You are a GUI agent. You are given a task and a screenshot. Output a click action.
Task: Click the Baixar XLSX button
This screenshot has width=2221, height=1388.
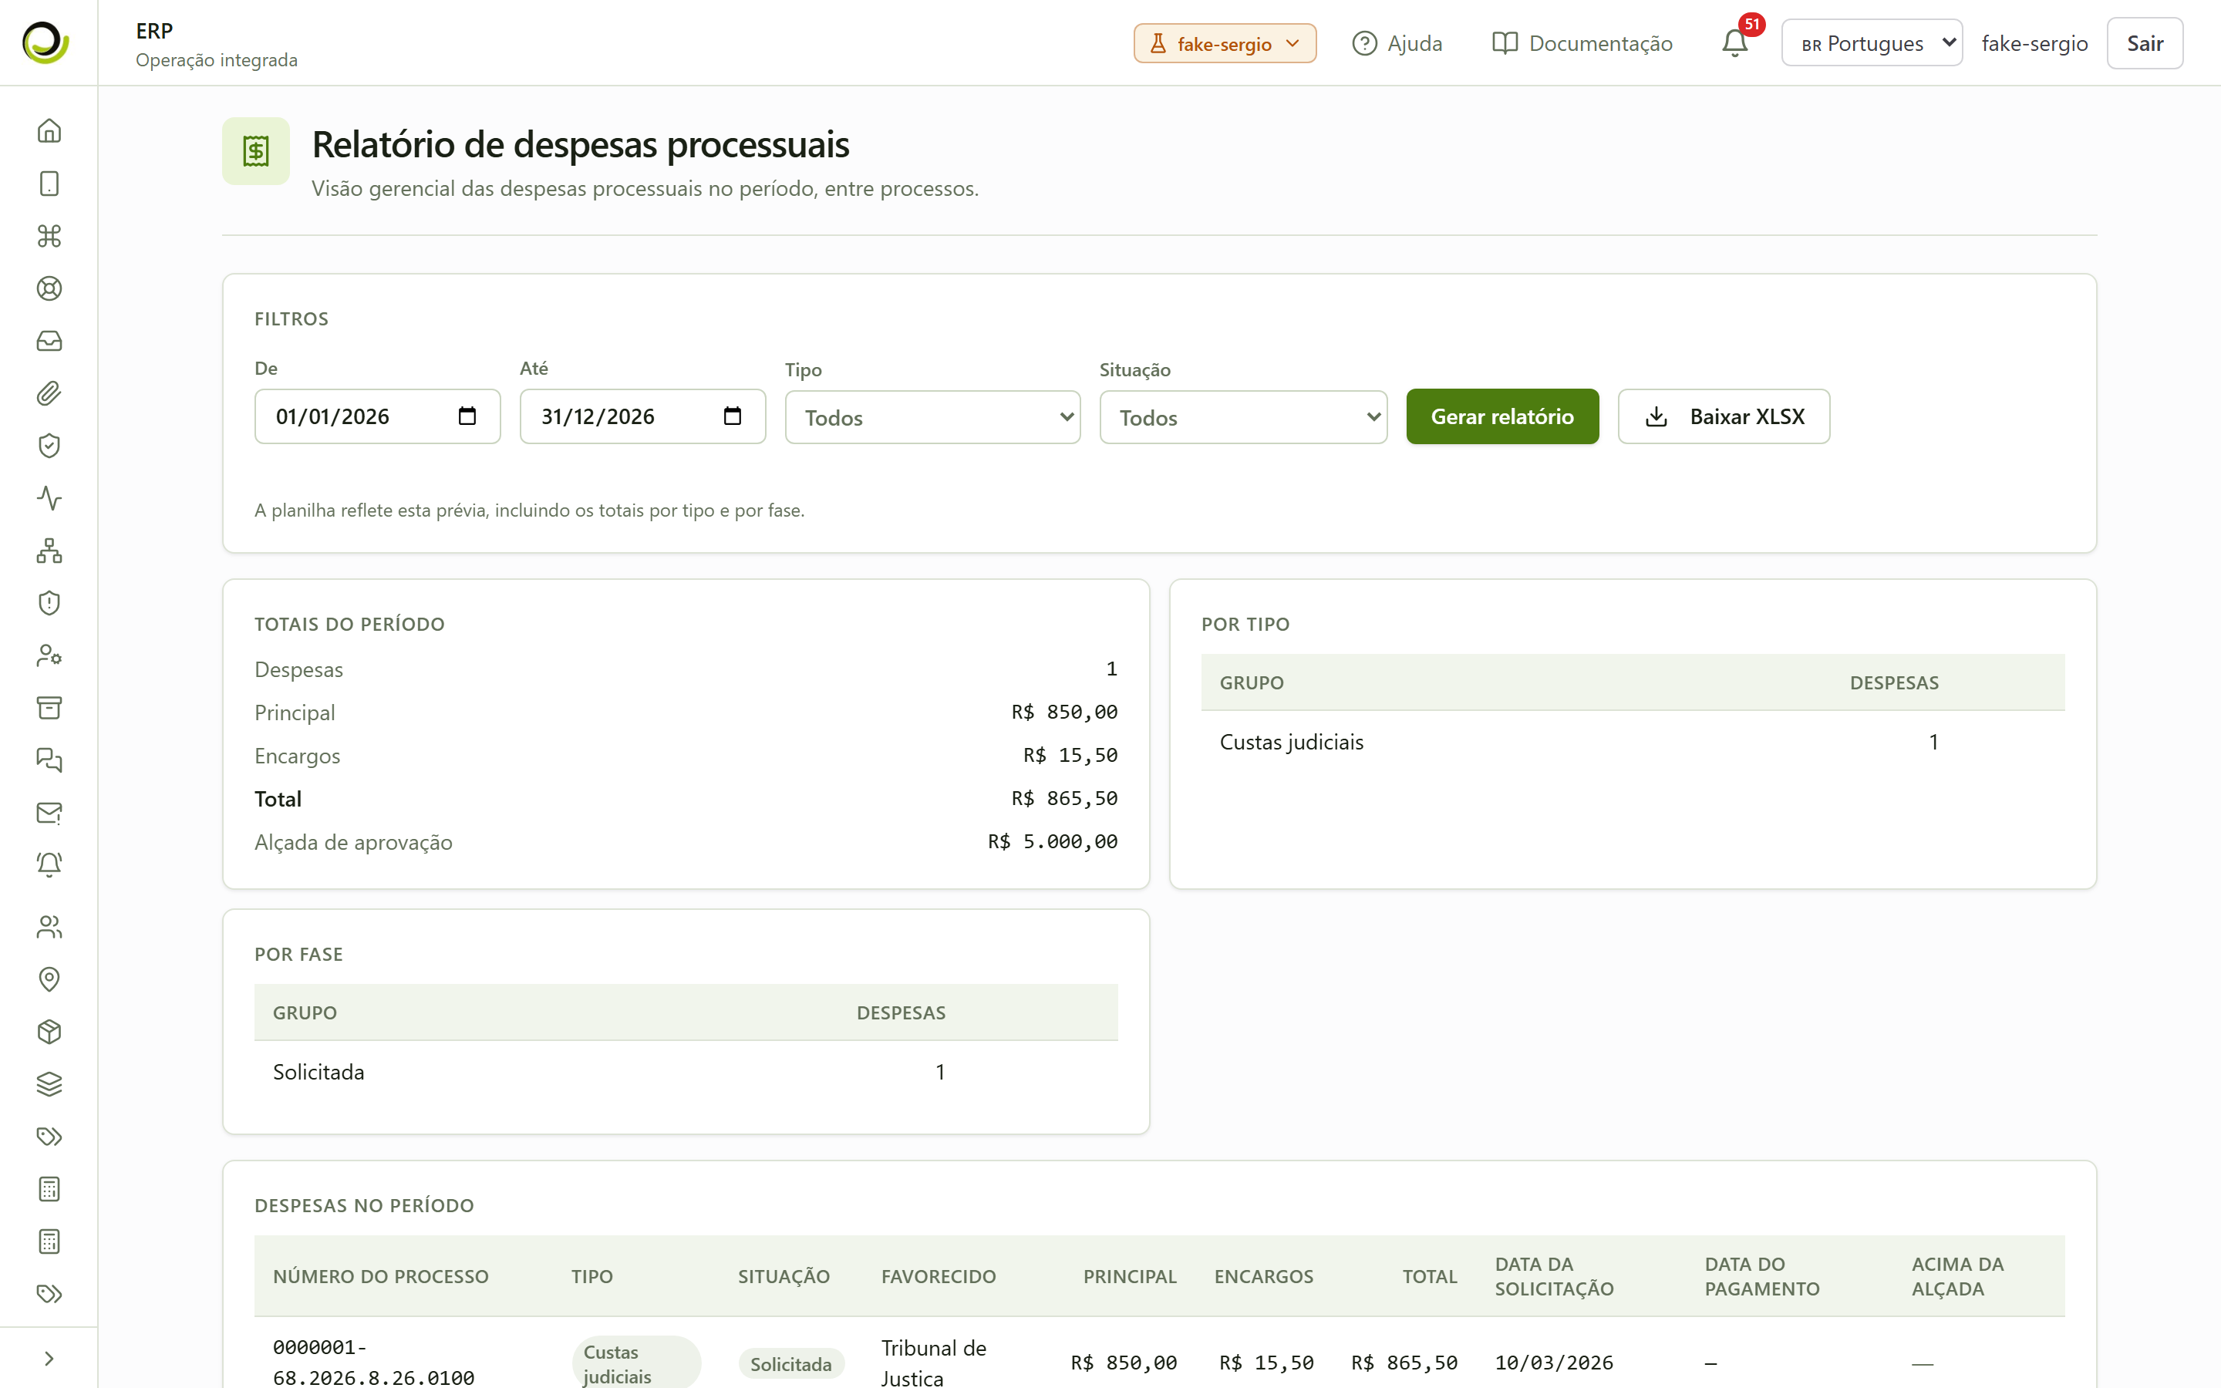(x=1724, y=416)
